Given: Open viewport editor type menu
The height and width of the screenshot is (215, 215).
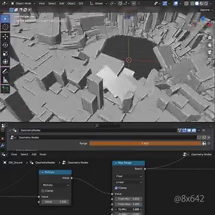Looking at the screenshot, I should [x=5, y=4].
